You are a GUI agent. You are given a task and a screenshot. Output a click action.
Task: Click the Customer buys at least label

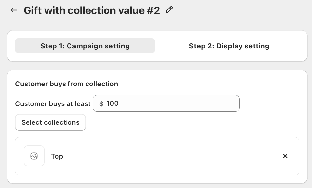pos(53,104)
